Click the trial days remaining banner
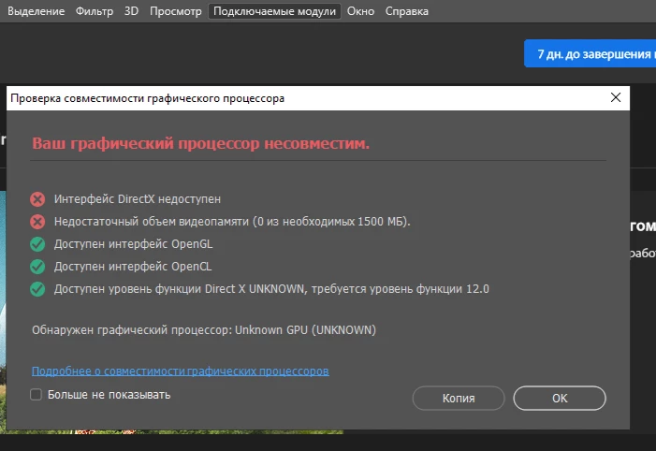The height and width of the screenshot is (451, 656). coord(590,53)
